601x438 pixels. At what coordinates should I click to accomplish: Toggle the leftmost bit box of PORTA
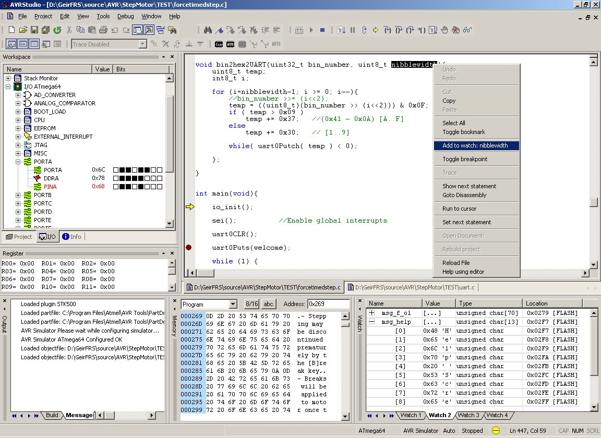point(116,170)
